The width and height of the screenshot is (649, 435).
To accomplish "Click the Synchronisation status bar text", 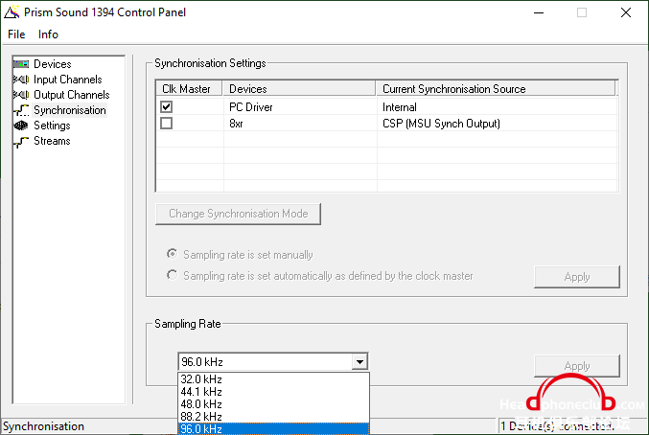I will [43, 426].
